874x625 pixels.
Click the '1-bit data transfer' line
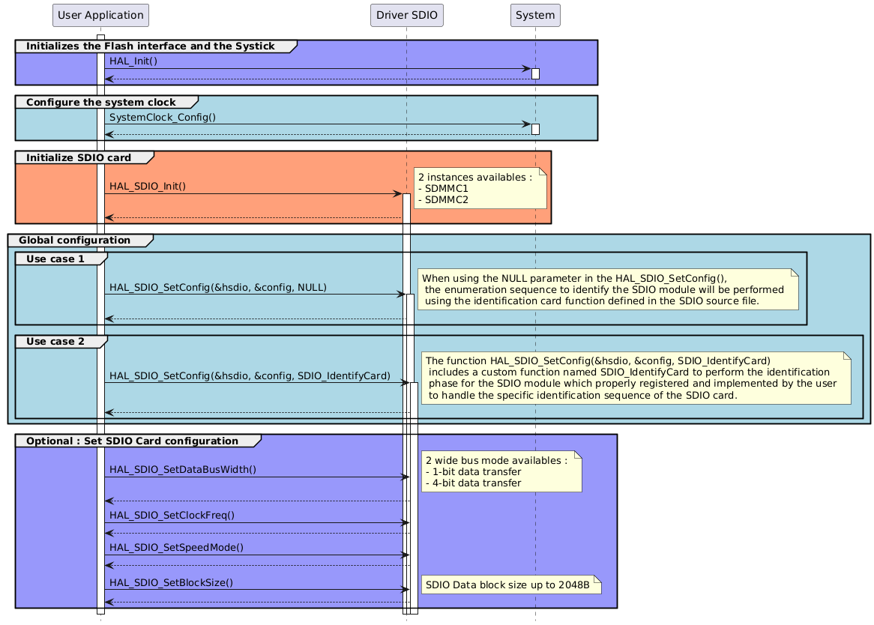[x=474, y=472]
